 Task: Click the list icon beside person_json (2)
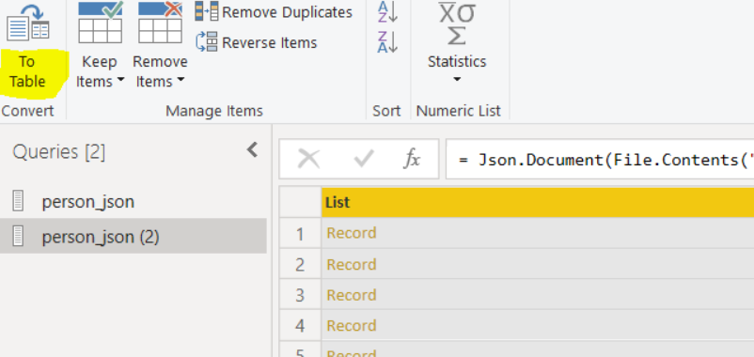(x=18, y=236)
